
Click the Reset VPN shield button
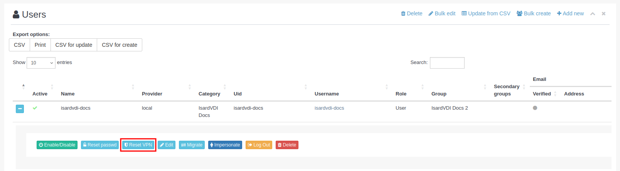(138, 145)
